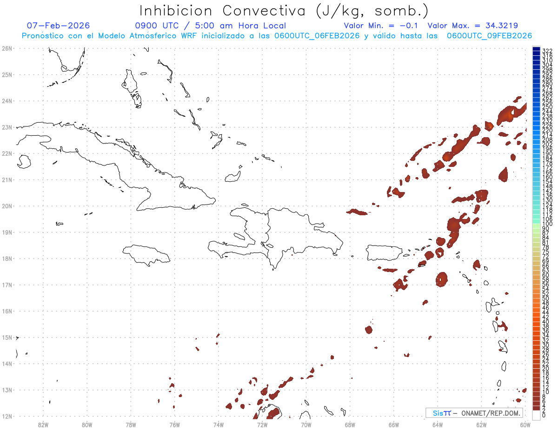Click the longitude axis label 74W

pos(219,424)
